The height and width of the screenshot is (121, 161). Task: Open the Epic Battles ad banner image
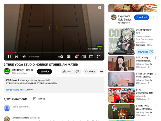coord(133,8)
